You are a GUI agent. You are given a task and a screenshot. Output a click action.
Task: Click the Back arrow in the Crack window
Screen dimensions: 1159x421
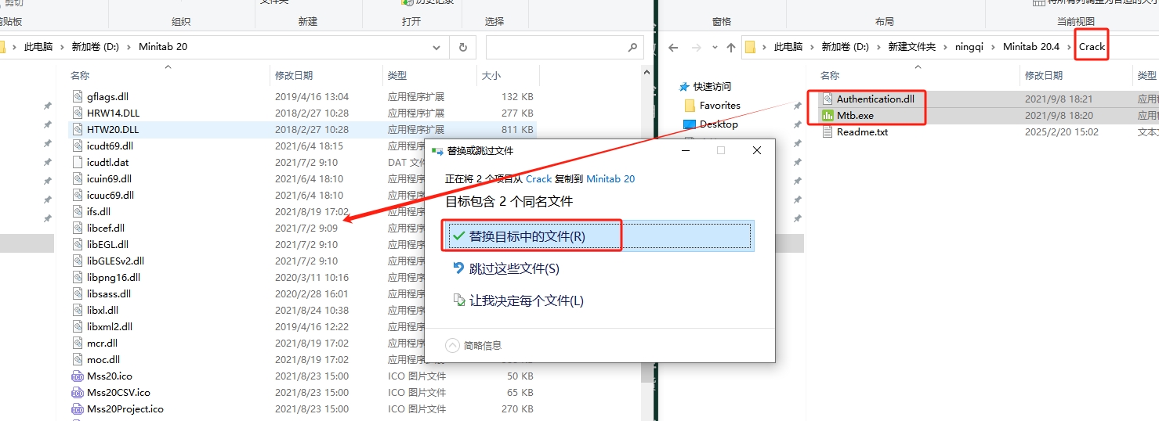click(673, 47)
